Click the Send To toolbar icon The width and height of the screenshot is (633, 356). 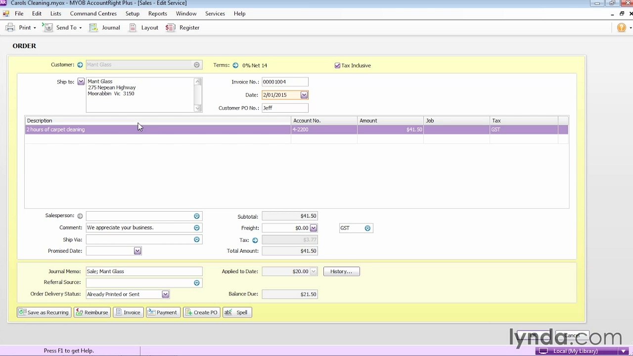tap(48, 28)
